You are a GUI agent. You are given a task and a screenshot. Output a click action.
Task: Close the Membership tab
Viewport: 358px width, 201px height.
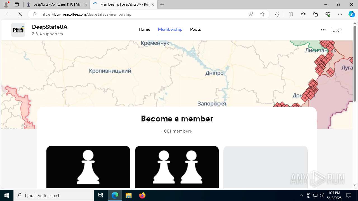point(153,4)
